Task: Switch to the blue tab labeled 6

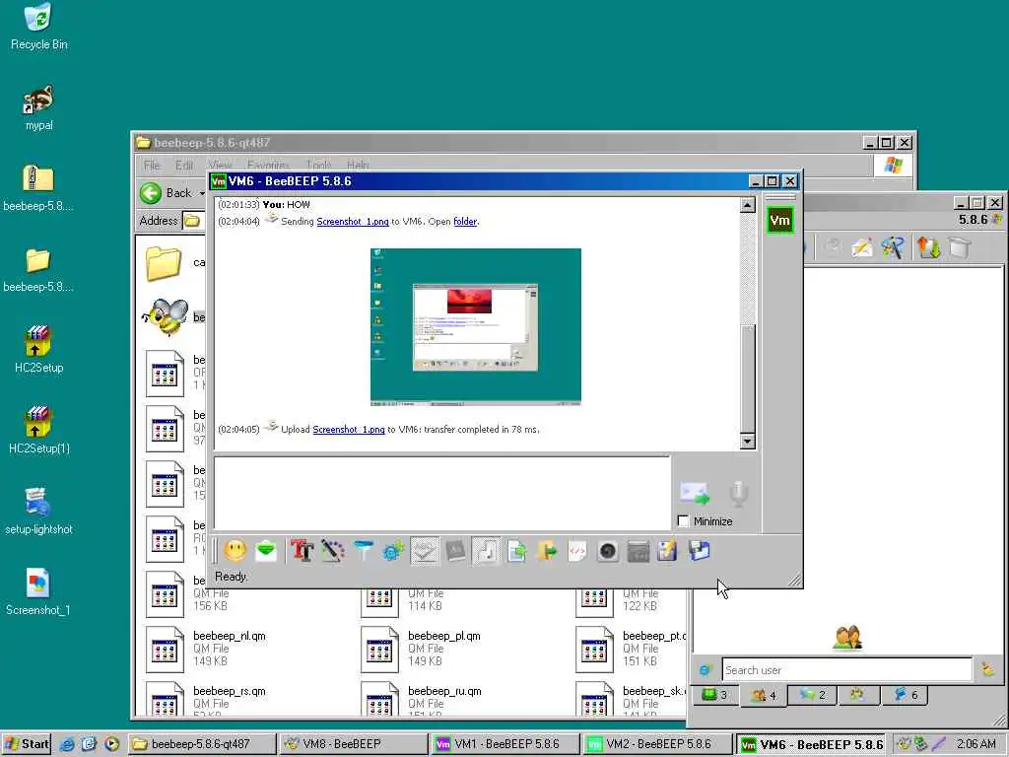Action: click(906, 695)
